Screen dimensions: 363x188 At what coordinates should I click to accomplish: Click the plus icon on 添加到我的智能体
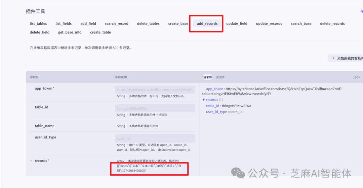[333, 58]
